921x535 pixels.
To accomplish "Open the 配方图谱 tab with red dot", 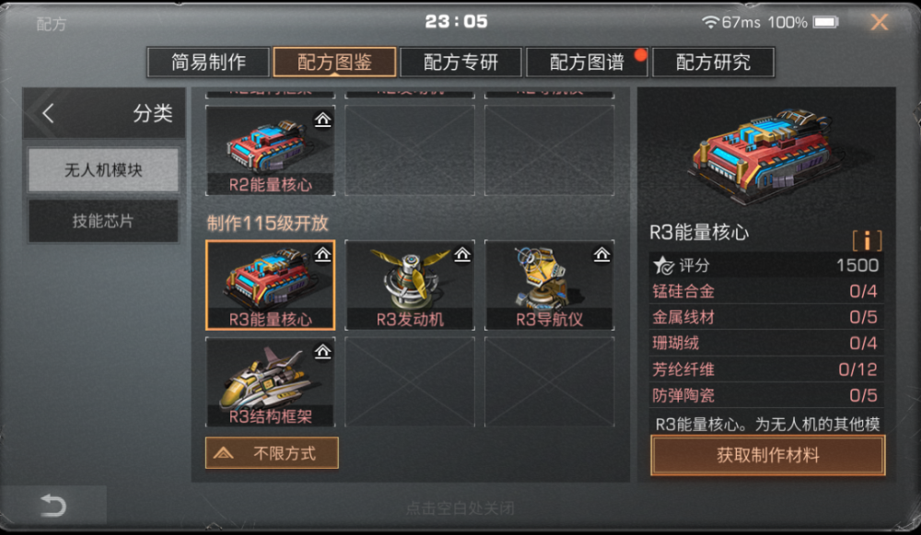I will coord(587,63).
